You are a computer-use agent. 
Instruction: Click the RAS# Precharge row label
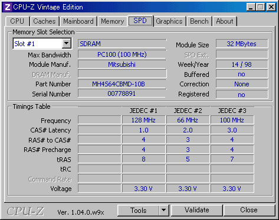click(47, 150)
